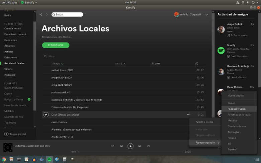Open Chrome from the dock
261x163 pixels.
point(4,159)
